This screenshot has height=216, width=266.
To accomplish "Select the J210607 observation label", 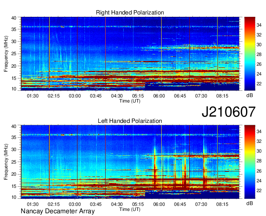I will (x=228, y=112).
